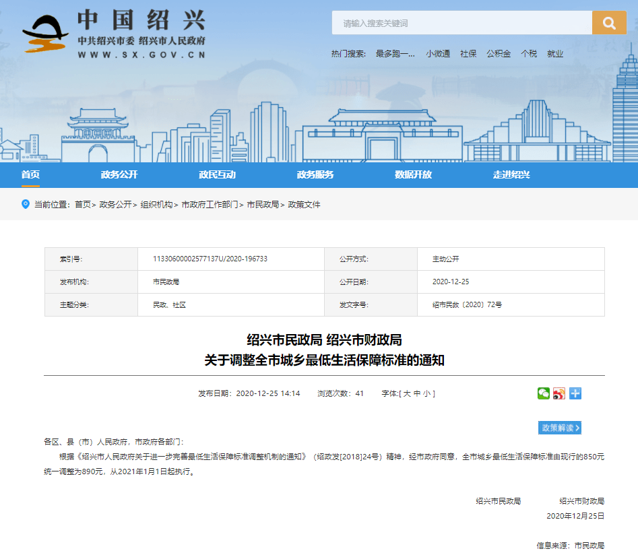Viewport: 638px width, 555px height.
Task: Open more share options plus icon
Action: pos(575,393)
